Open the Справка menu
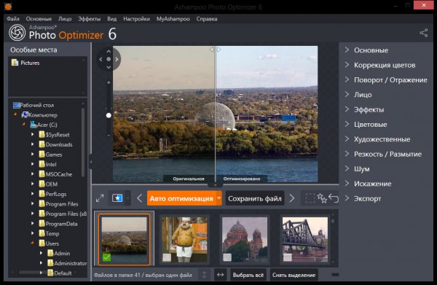The width and height of the screenshot is (437, 285). (x=207, y=19)
